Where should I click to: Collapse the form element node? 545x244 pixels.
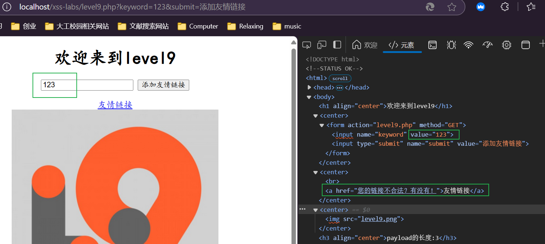pos(322,125)
